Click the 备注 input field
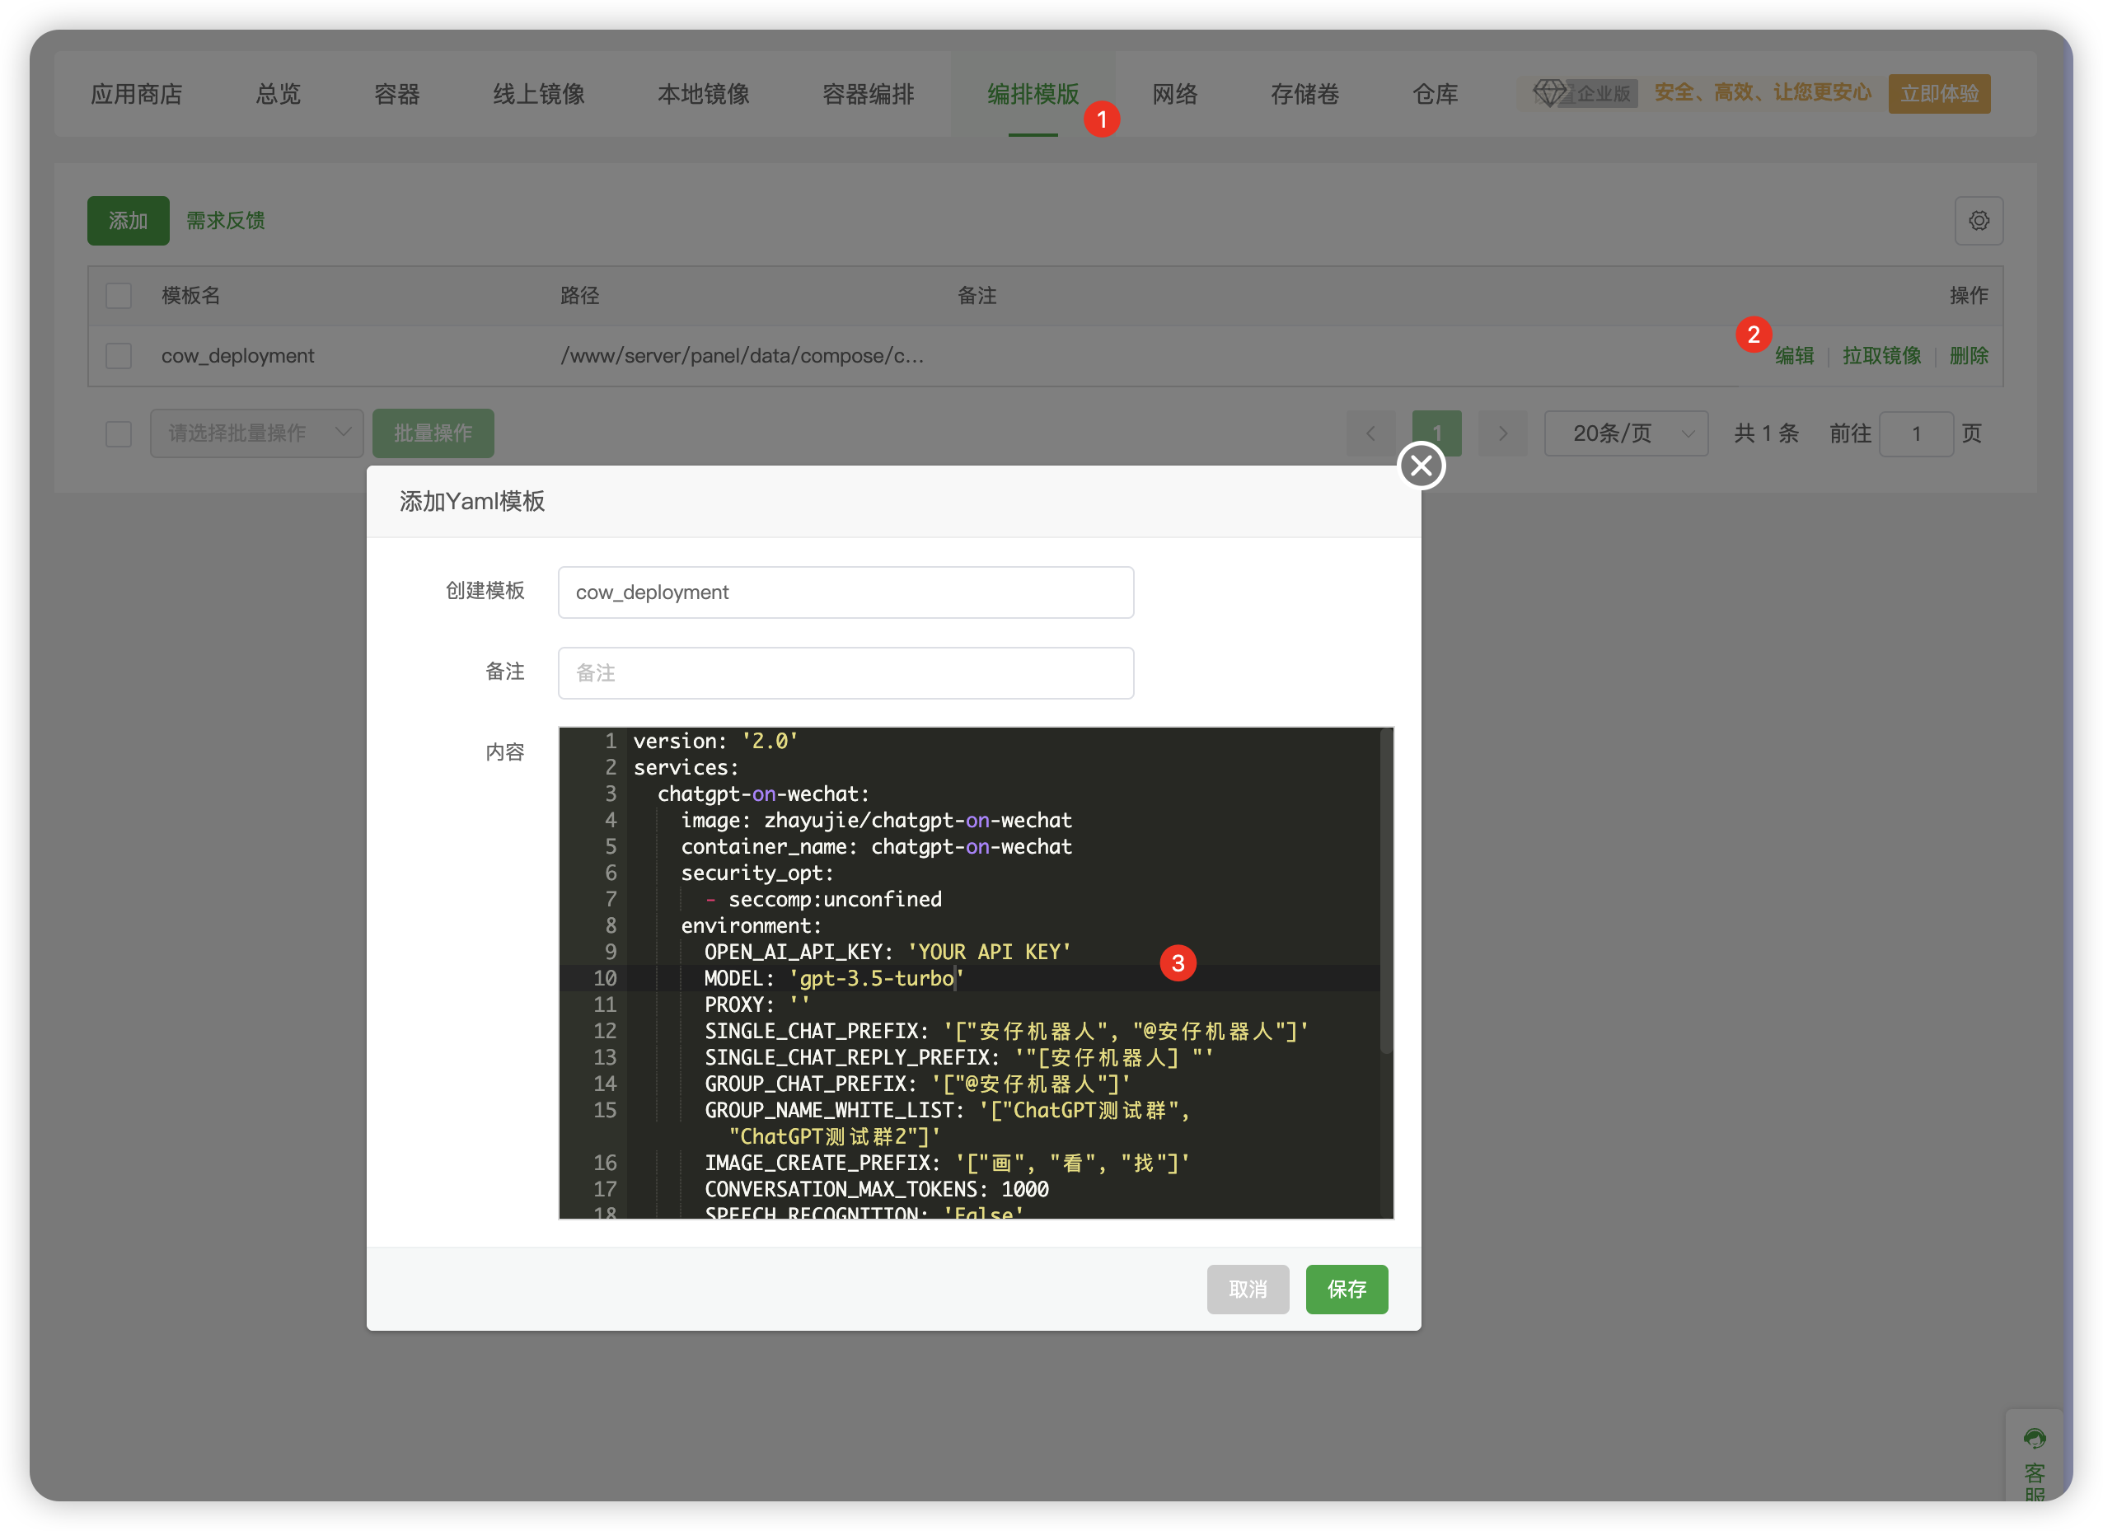The height and width of the screenshot is (1531, 2103). pyautogui.click(x=845, y=673)
